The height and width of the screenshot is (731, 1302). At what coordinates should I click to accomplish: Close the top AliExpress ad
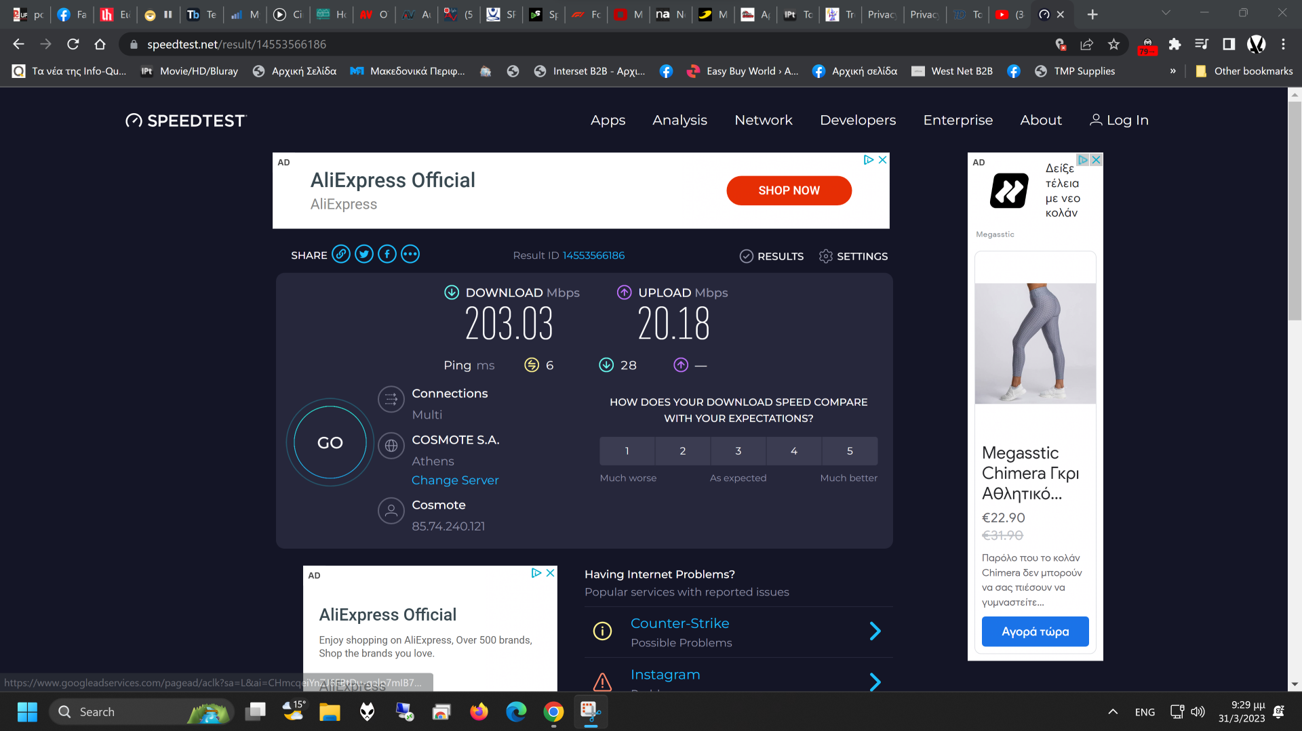point(882,160)
